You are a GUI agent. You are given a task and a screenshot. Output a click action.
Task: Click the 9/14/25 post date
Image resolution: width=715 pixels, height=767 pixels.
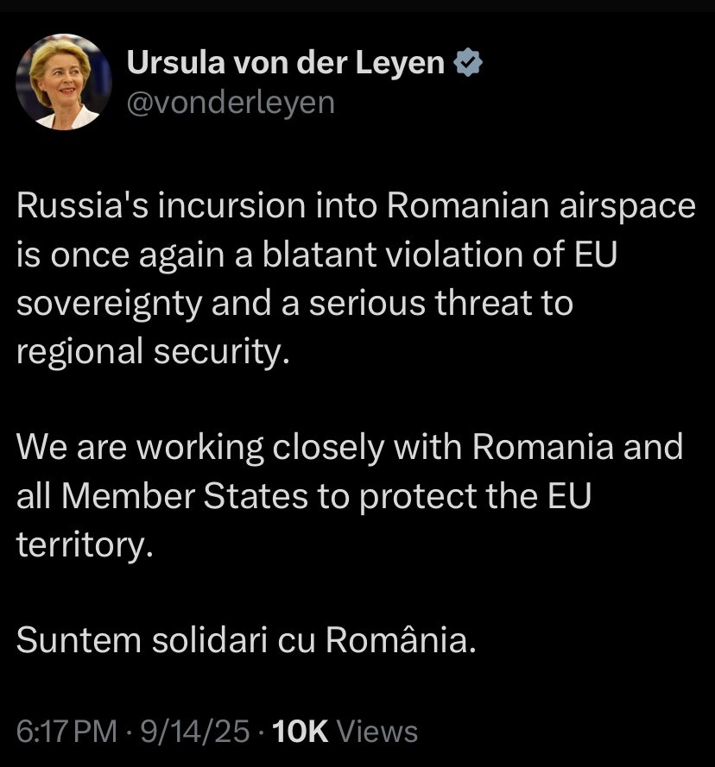[x=195, y=732]
